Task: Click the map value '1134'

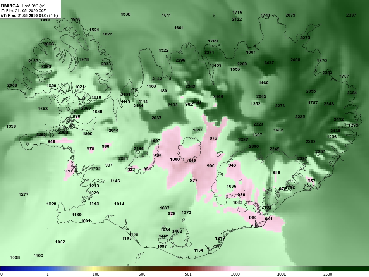Action: point(199,250)
